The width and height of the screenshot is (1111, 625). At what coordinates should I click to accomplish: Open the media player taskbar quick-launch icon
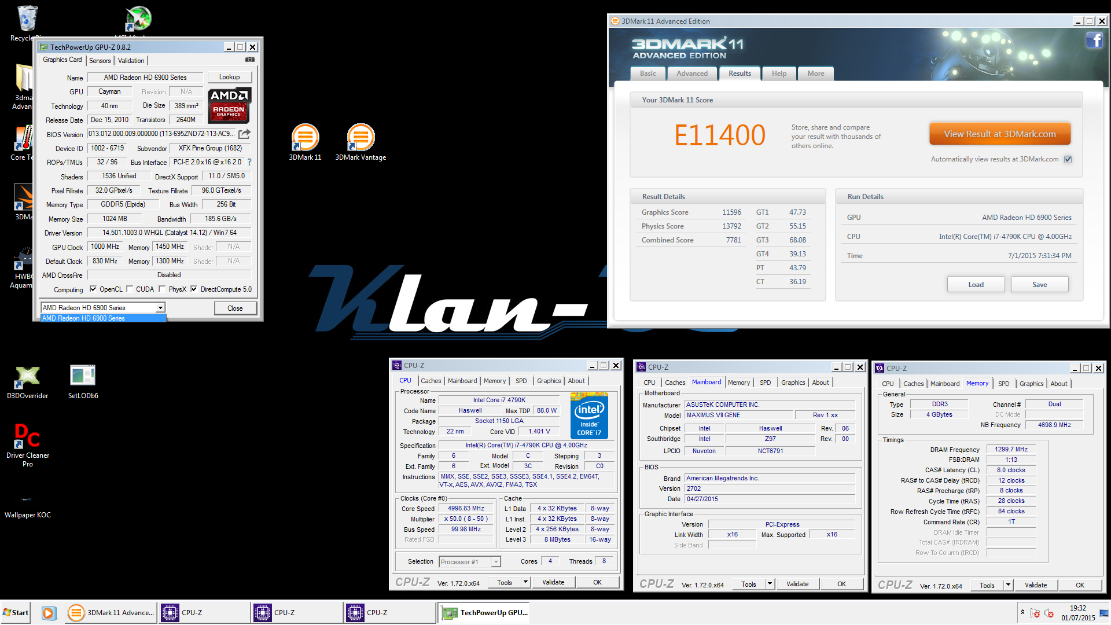coord(49,613)
